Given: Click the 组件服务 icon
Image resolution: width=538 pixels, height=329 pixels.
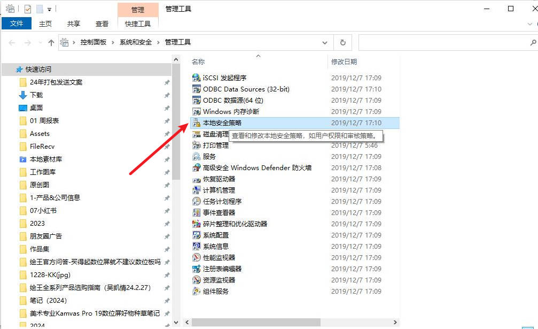Looking at the screenshot, I should coord(196,292).
